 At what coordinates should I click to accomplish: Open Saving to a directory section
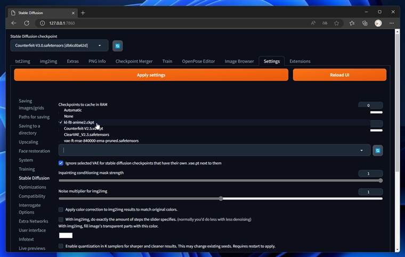(29, 129)
